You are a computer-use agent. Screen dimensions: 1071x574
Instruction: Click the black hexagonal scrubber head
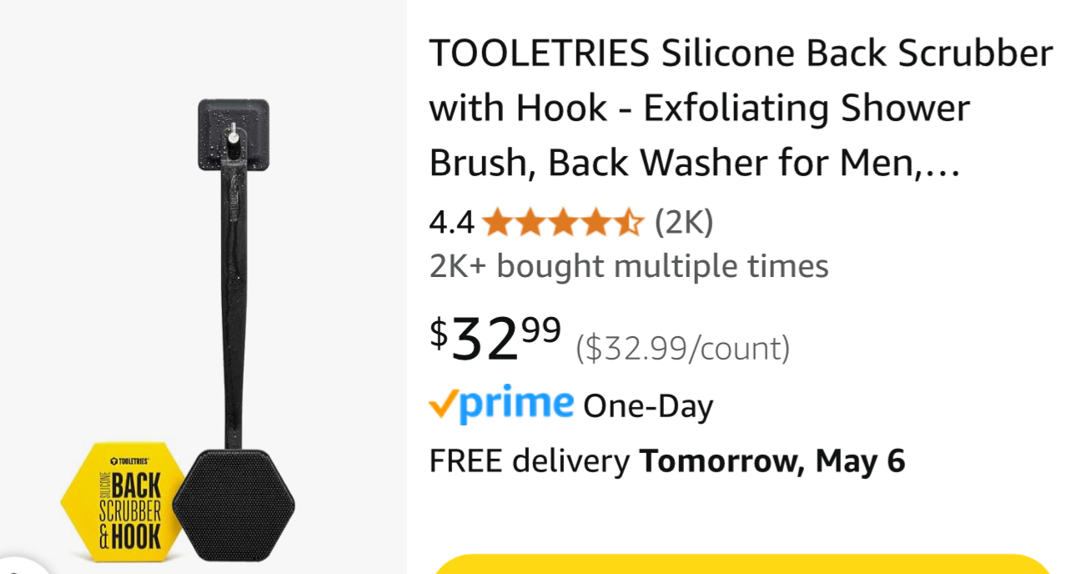coord(234,504)
